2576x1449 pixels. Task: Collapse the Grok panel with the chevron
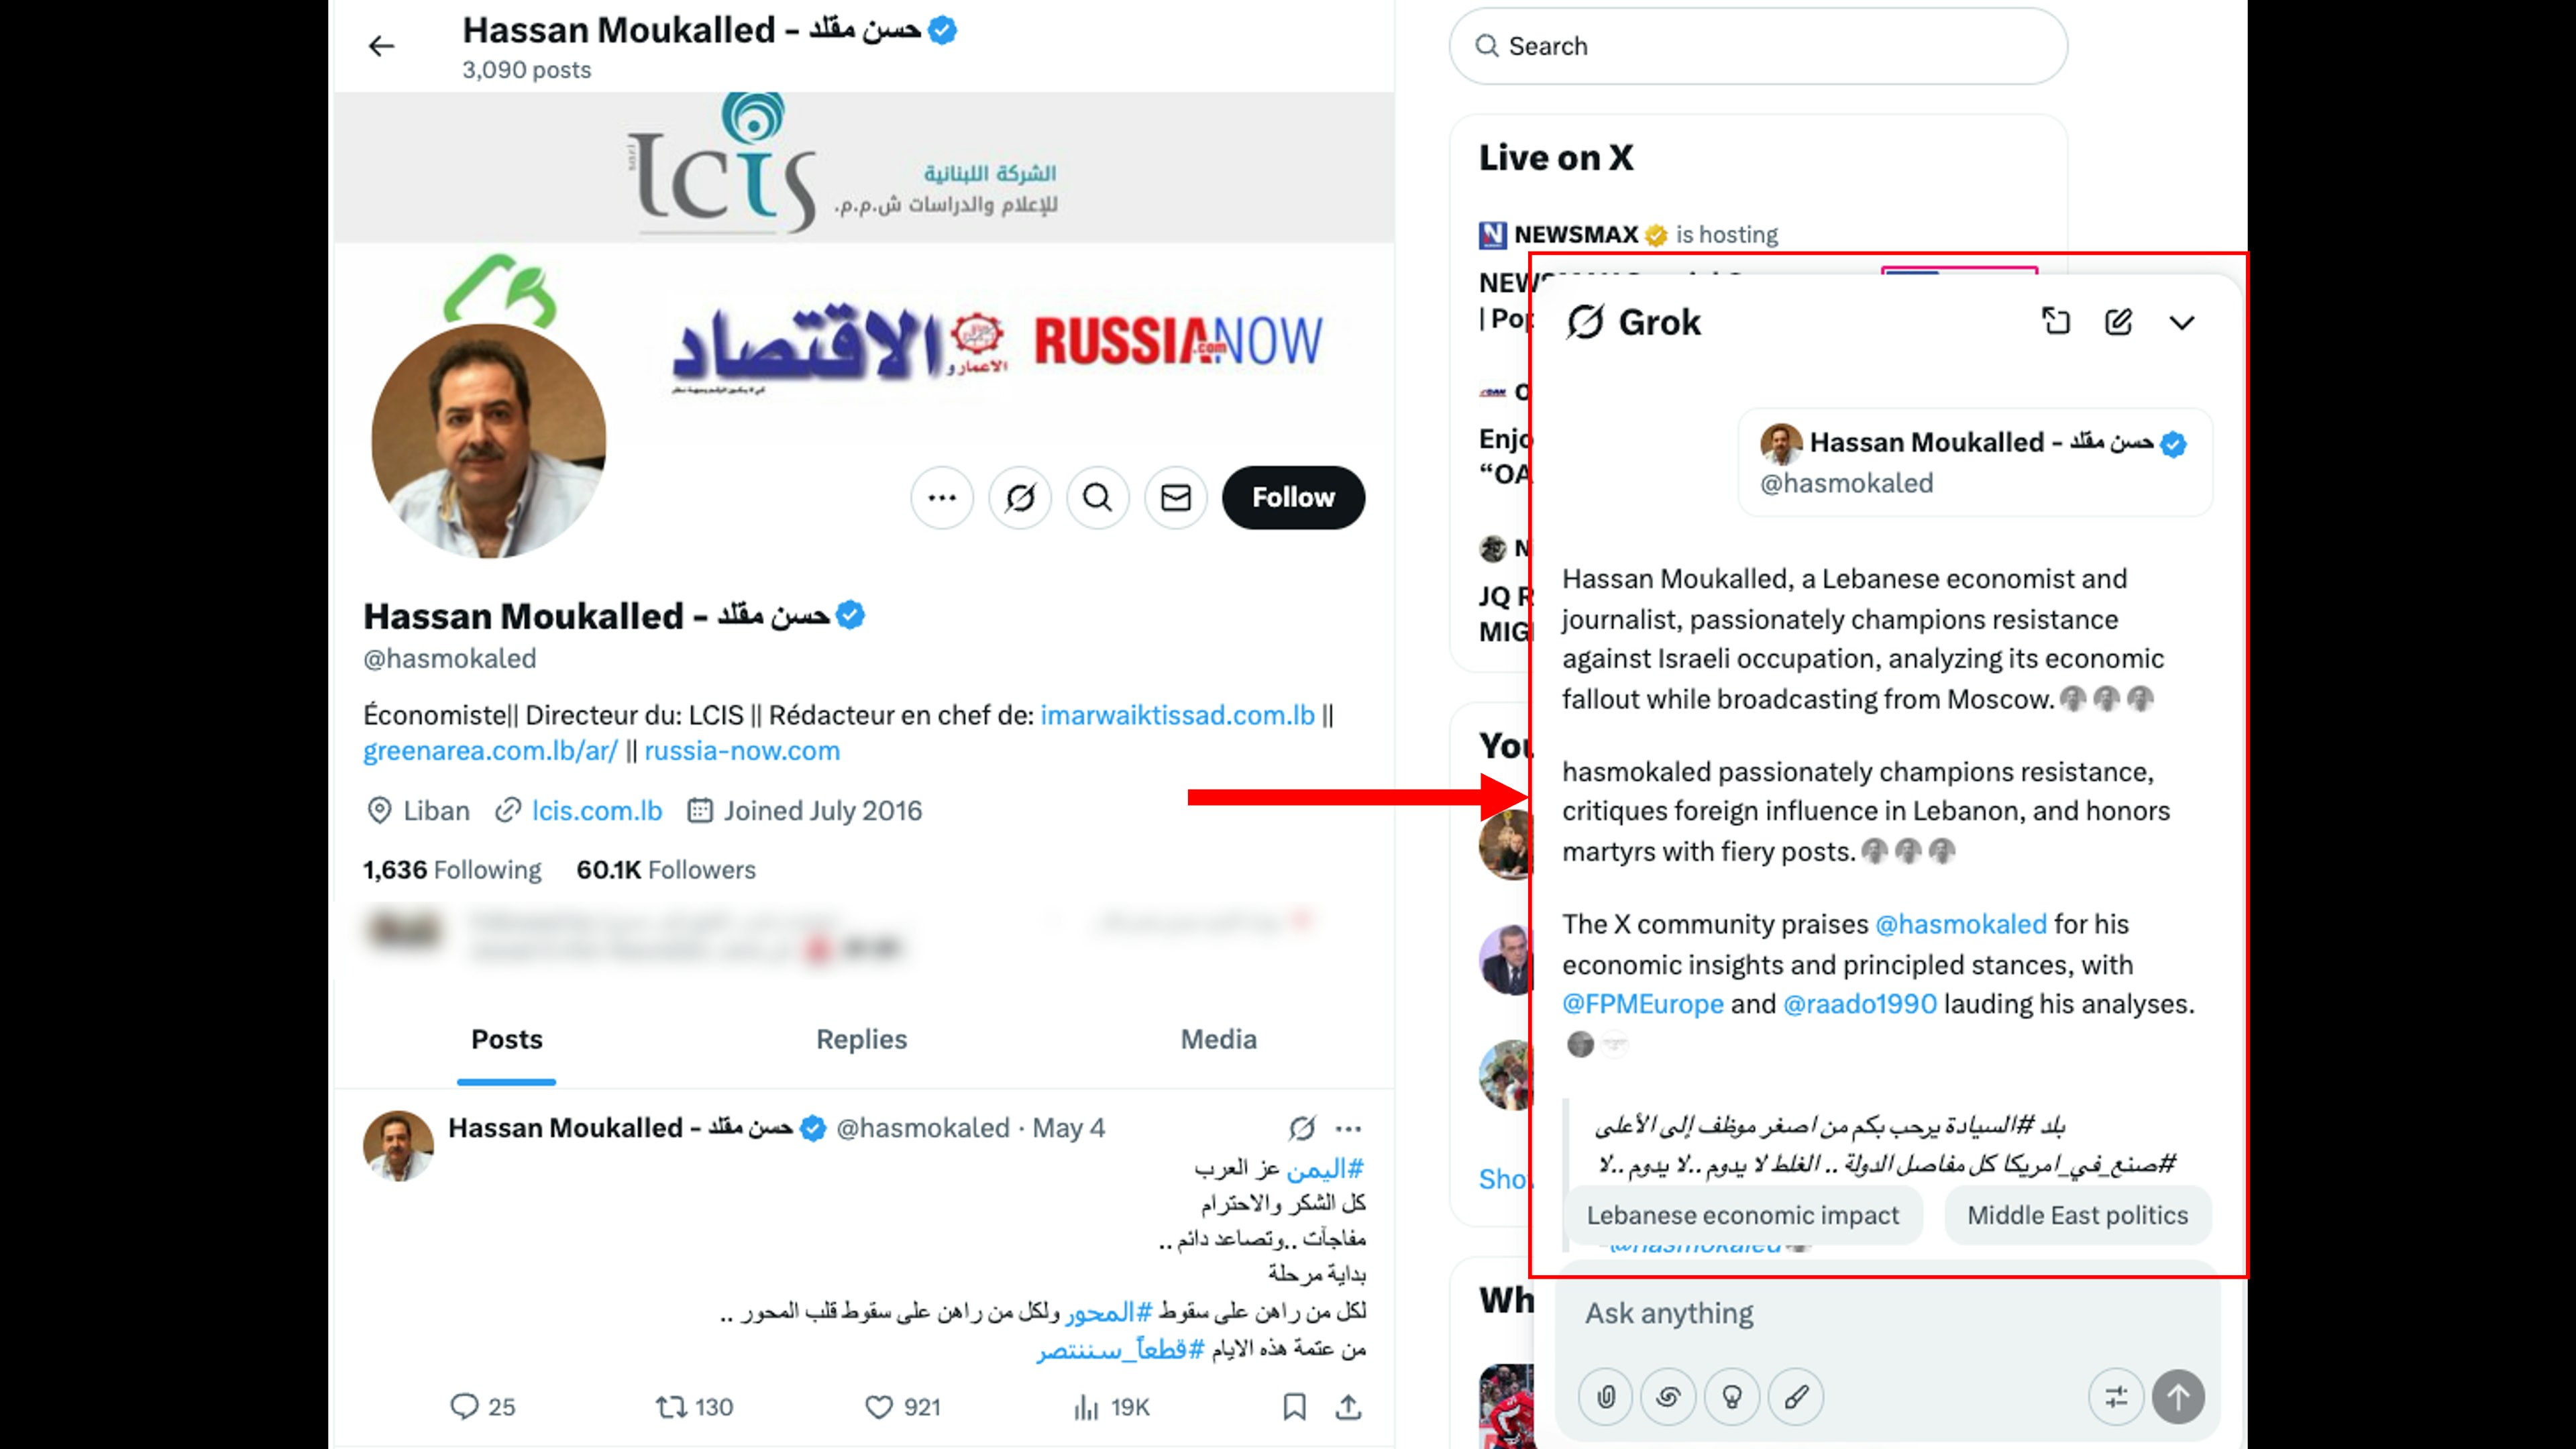[2182, 323]
